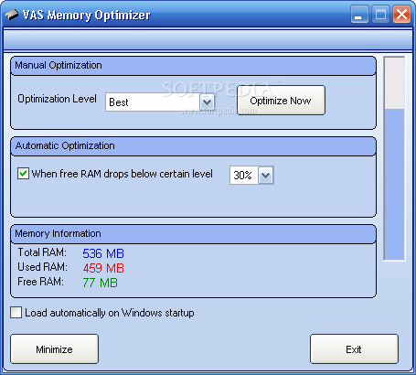Screen dimensions: 416x375
Task: Click the vertical memory usage bar
Action: coord(394,158)
